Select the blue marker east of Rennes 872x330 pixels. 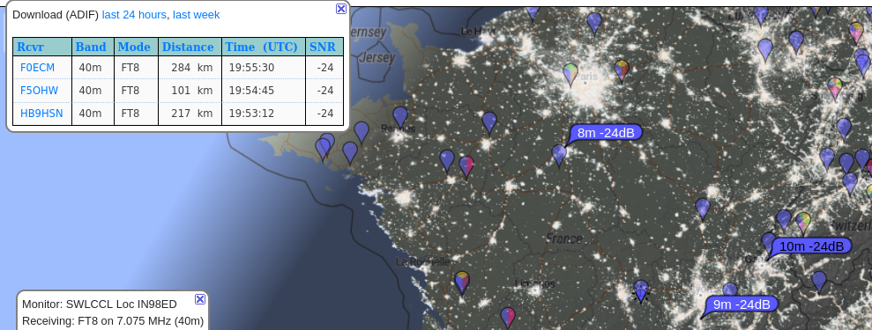pos(488,122)
